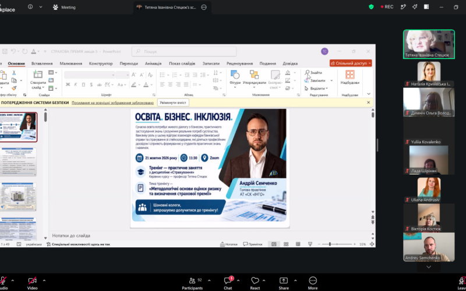The width and height of the screenshot is (466, 291).
Task: Click the Створити слайд new slide icon
Action: (38, 74)
